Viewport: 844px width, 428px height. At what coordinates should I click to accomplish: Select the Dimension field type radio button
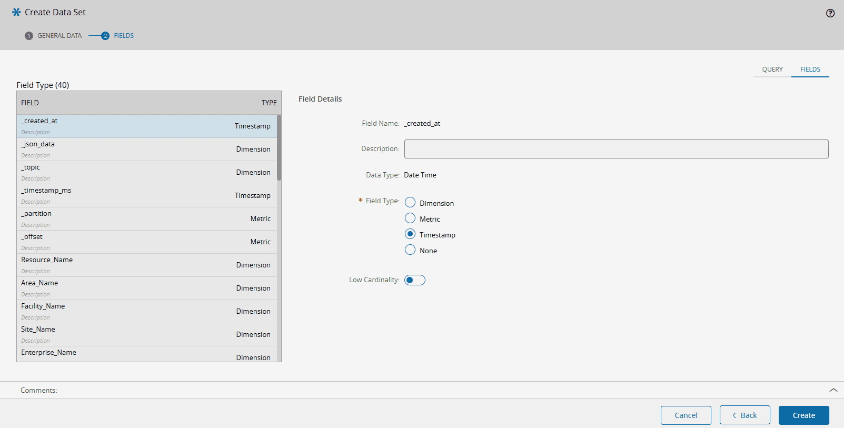click(410, 203)
